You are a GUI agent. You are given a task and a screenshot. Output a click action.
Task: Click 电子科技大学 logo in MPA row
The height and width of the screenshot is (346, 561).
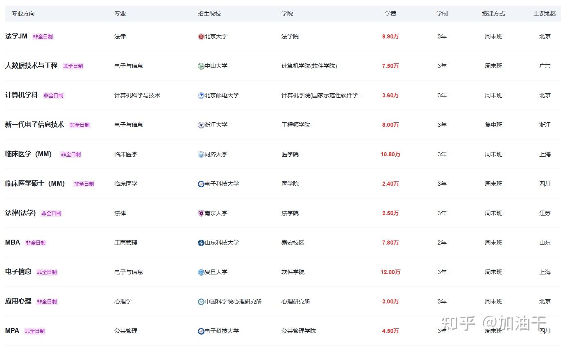(x=201, y=331)
